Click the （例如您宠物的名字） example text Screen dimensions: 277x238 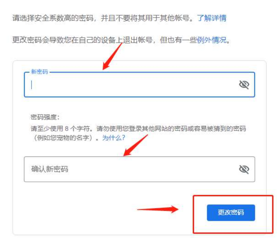63,138
